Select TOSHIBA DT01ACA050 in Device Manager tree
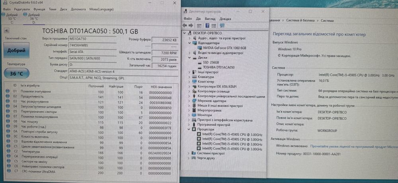Image resolution: width=398 pixels, height=183 pixels. 219,67
